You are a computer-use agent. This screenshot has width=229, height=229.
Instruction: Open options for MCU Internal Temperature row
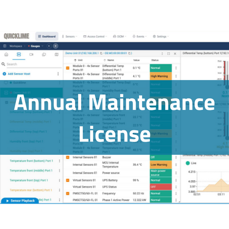click(176, 165)
